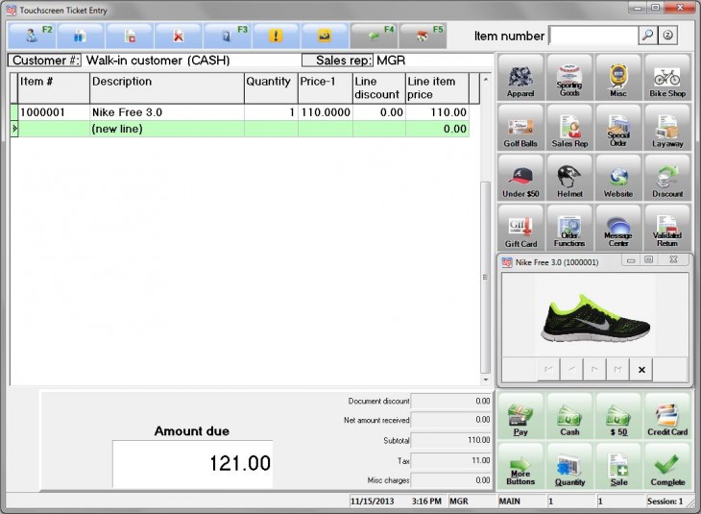Click the previous-image button in image viewer
This screenshot has width=701, height=514.
571,370
